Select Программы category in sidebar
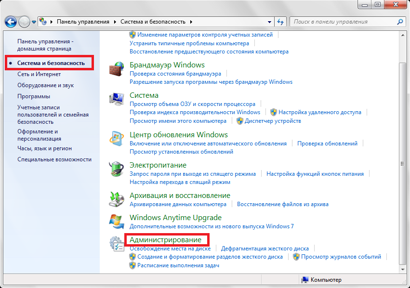410x288 pixels. coord(34,96)
